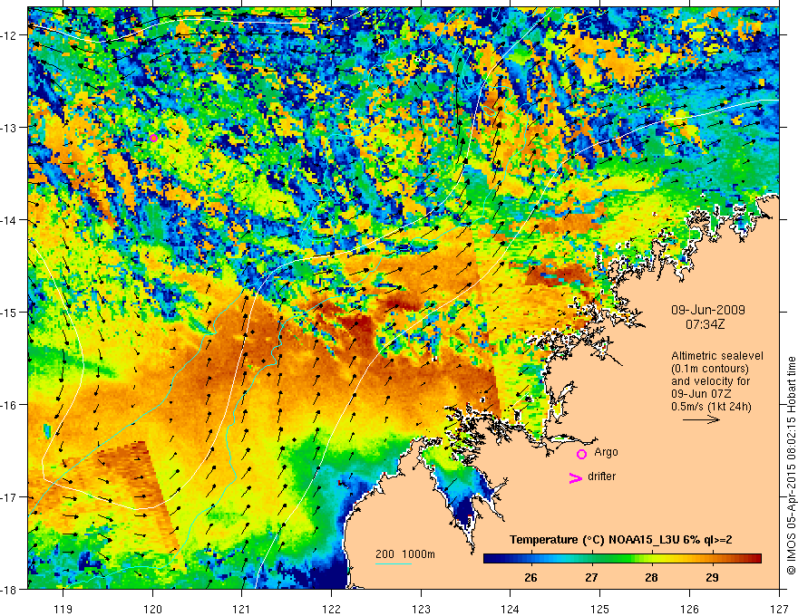Click the IMOS copyright timestamp text

point(791,465)
